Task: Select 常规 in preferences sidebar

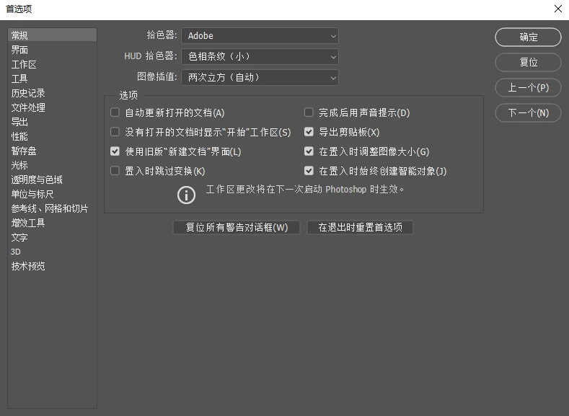Action: click(52, 35)
